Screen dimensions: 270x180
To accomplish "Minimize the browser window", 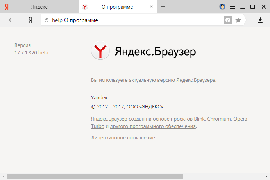I will coord(243,8).
